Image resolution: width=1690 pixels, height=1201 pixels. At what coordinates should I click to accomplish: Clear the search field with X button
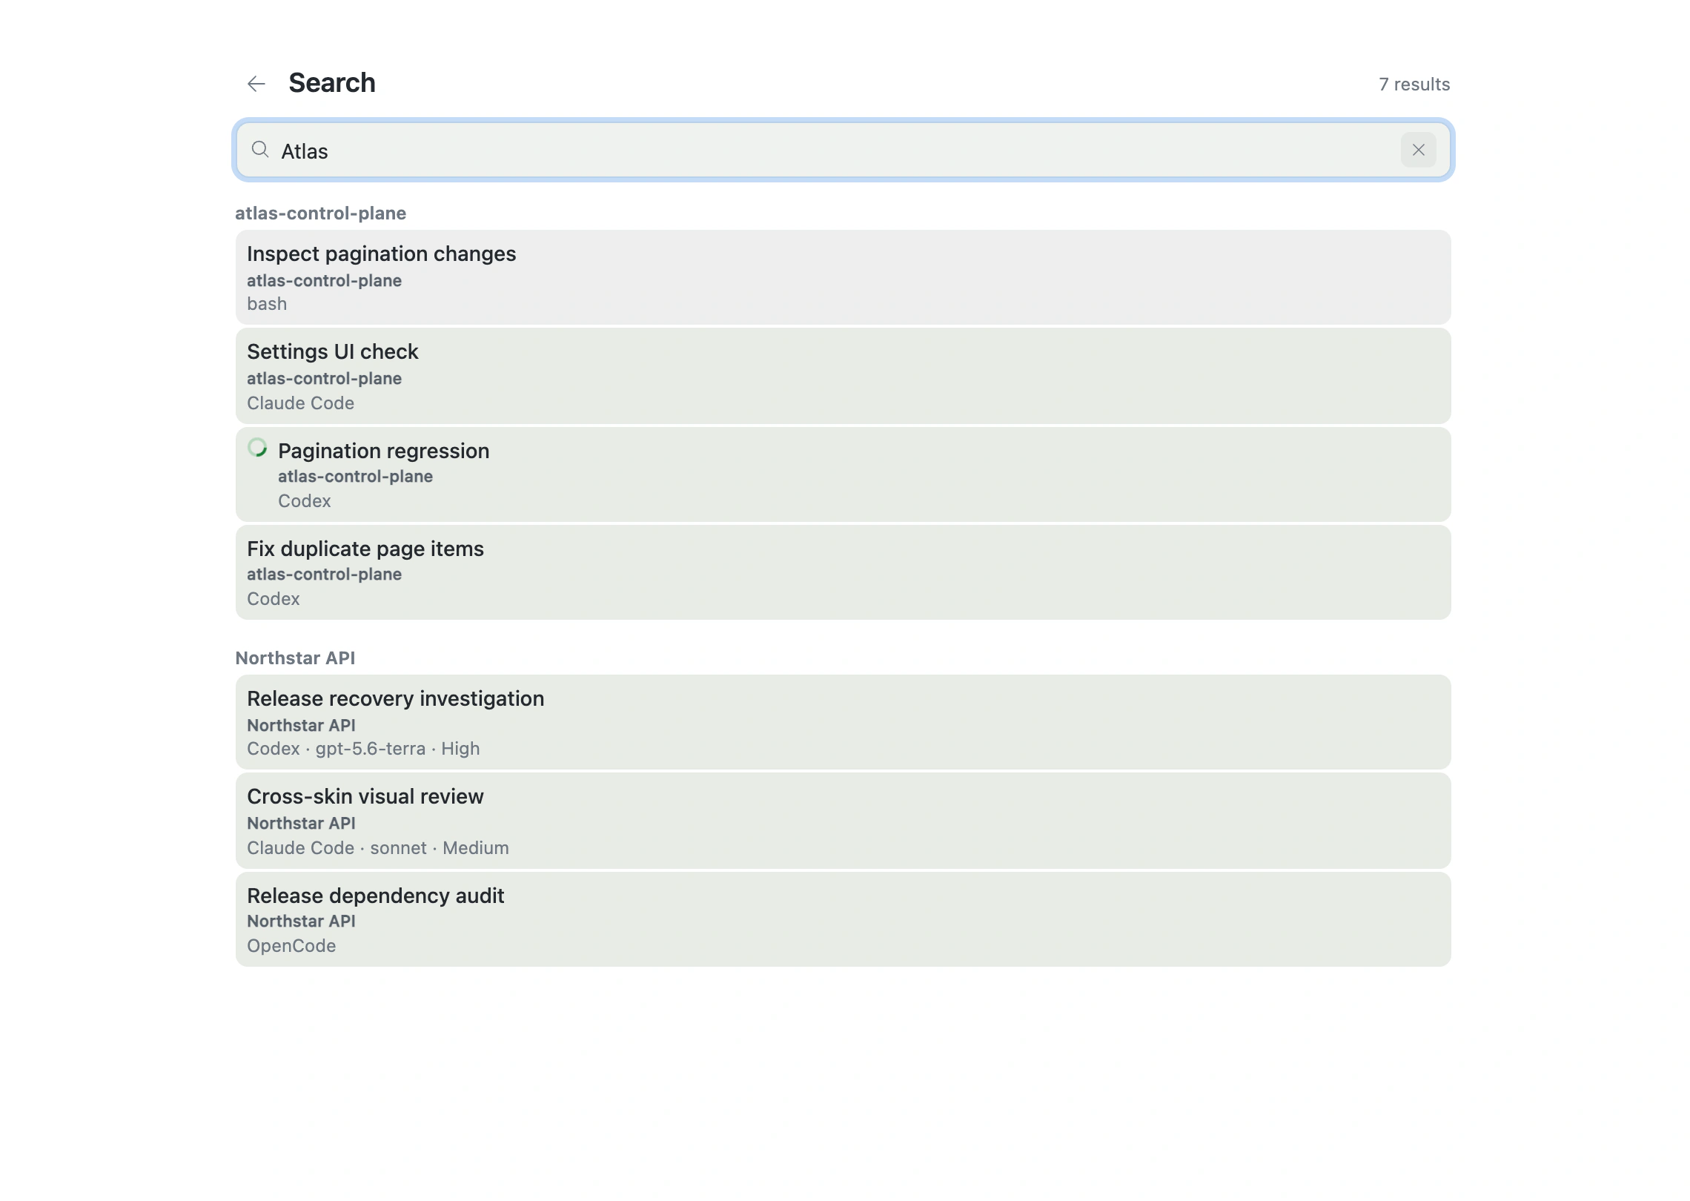tap(1418, 150)
